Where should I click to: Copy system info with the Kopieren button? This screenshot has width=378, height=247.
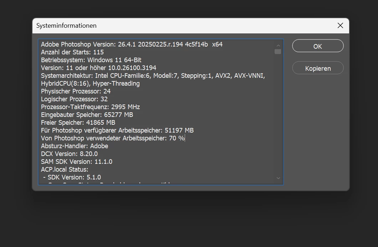[x=318, y=68]
